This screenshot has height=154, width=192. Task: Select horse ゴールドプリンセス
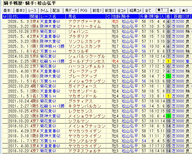tap(87, 61)
